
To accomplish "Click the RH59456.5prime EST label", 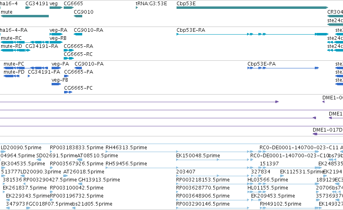I will tap(126, 164).
